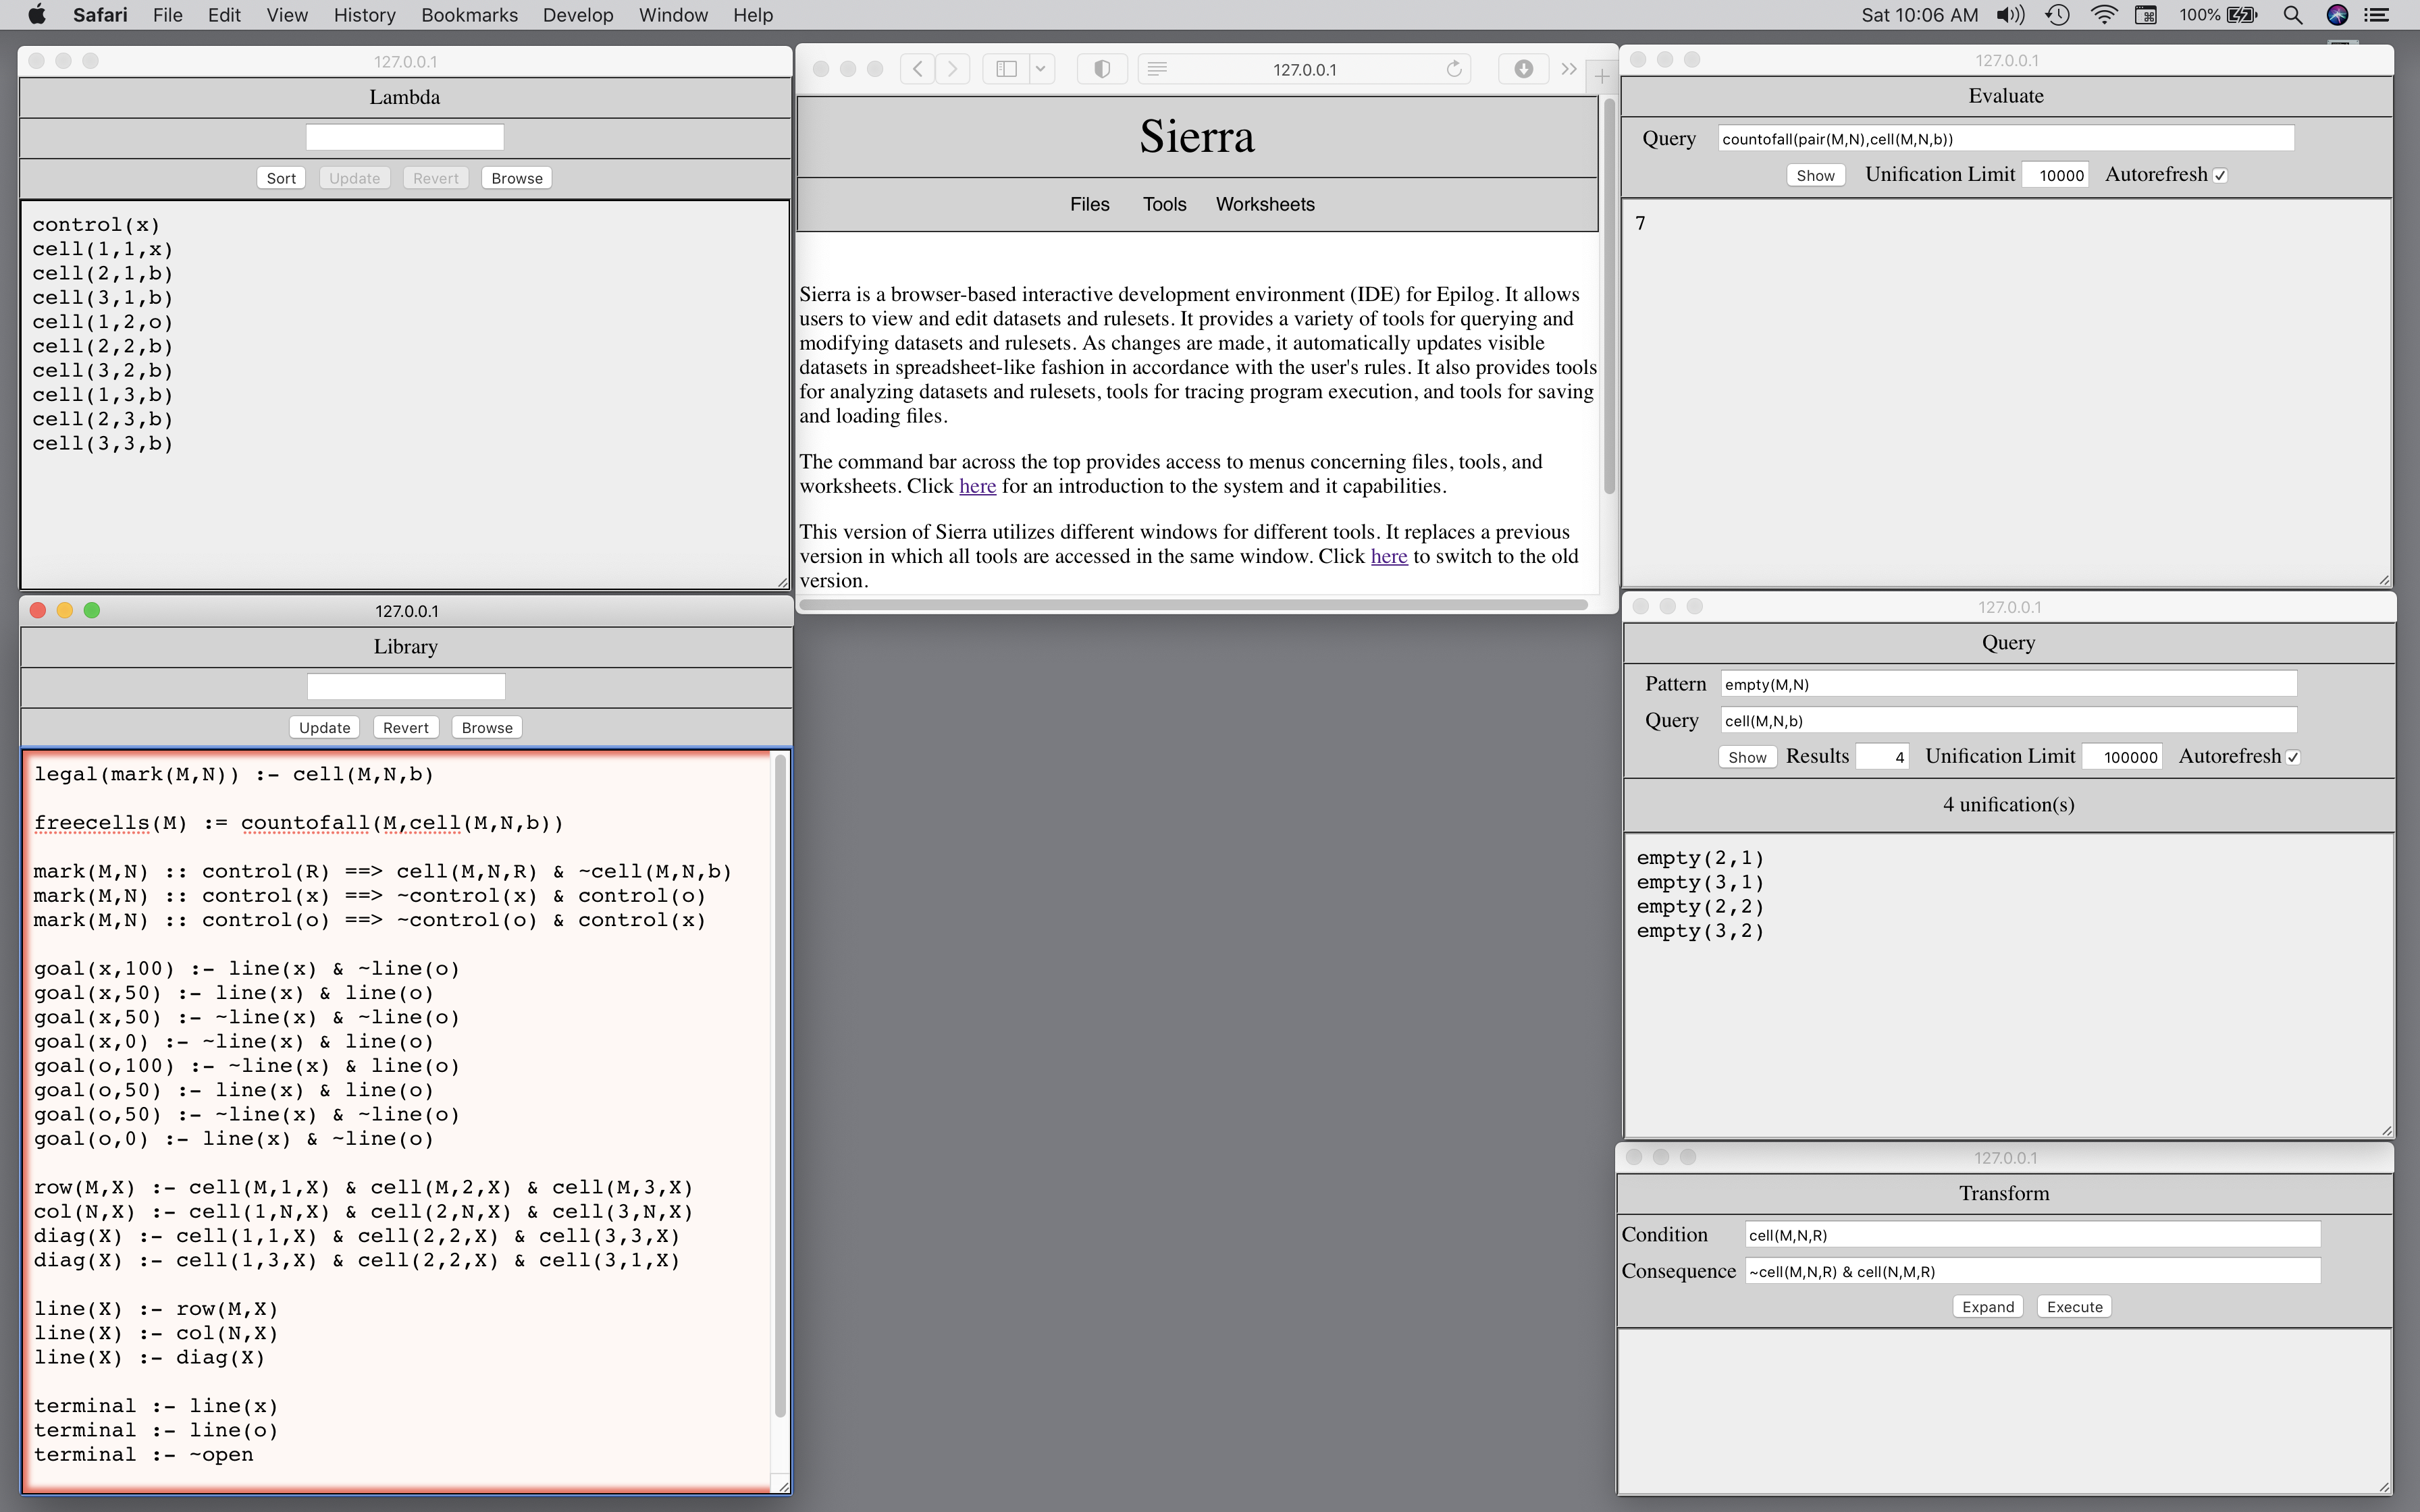The image size is (2420, 1512).
Task: Open the Safari downloads icon
Action: [1523, 69]
